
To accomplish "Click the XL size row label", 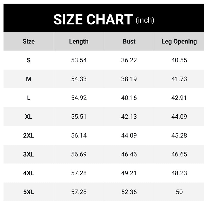I will pyautogui.click(x=29, y=117).
